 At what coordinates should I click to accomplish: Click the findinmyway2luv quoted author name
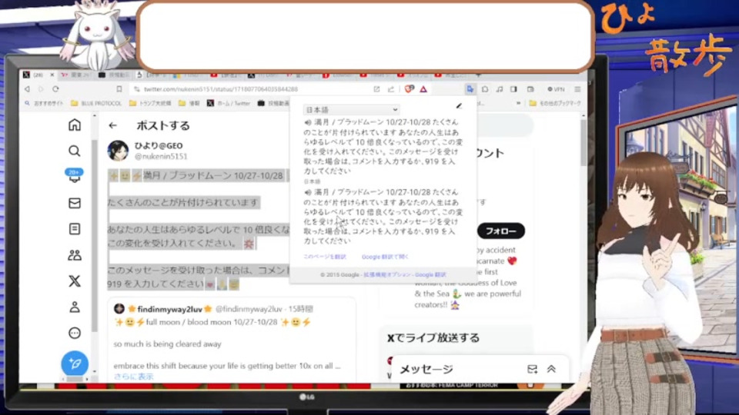click(169, 309)
